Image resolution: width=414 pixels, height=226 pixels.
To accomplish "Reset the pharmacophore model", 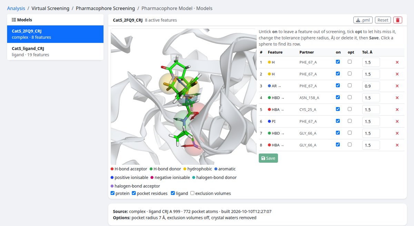I will 383,20.
